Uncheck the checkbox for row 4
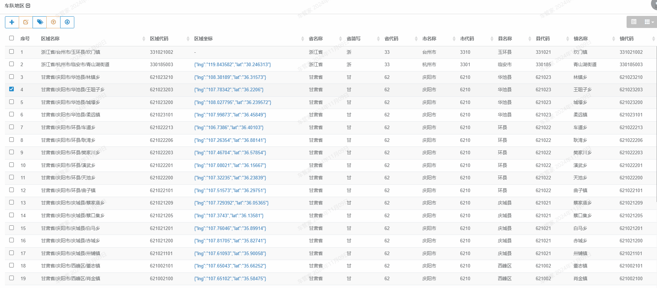 click(x=12, y=89)
